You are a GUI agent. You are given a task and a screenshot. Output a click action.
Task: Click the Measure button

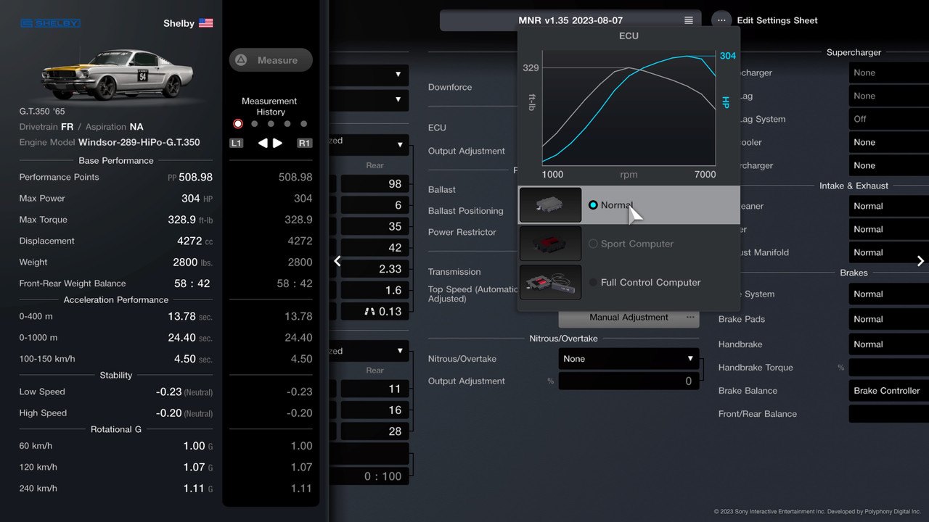click(x=271, y=60)
